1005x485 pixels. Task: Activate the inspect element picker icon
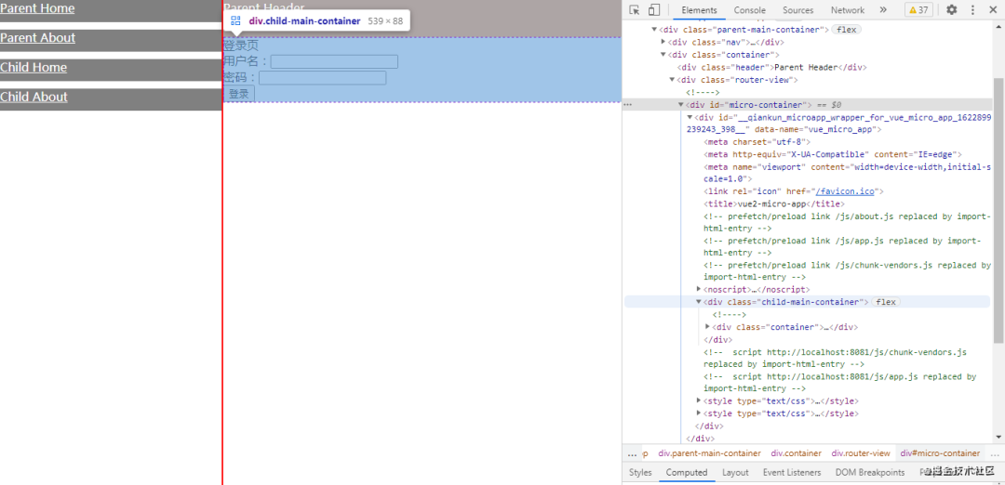(x=635, y=9)
